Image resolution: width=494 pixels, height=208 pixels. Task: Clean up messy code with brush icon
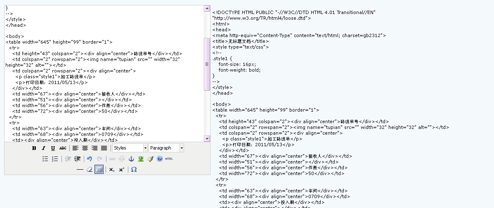pos(150,159)
